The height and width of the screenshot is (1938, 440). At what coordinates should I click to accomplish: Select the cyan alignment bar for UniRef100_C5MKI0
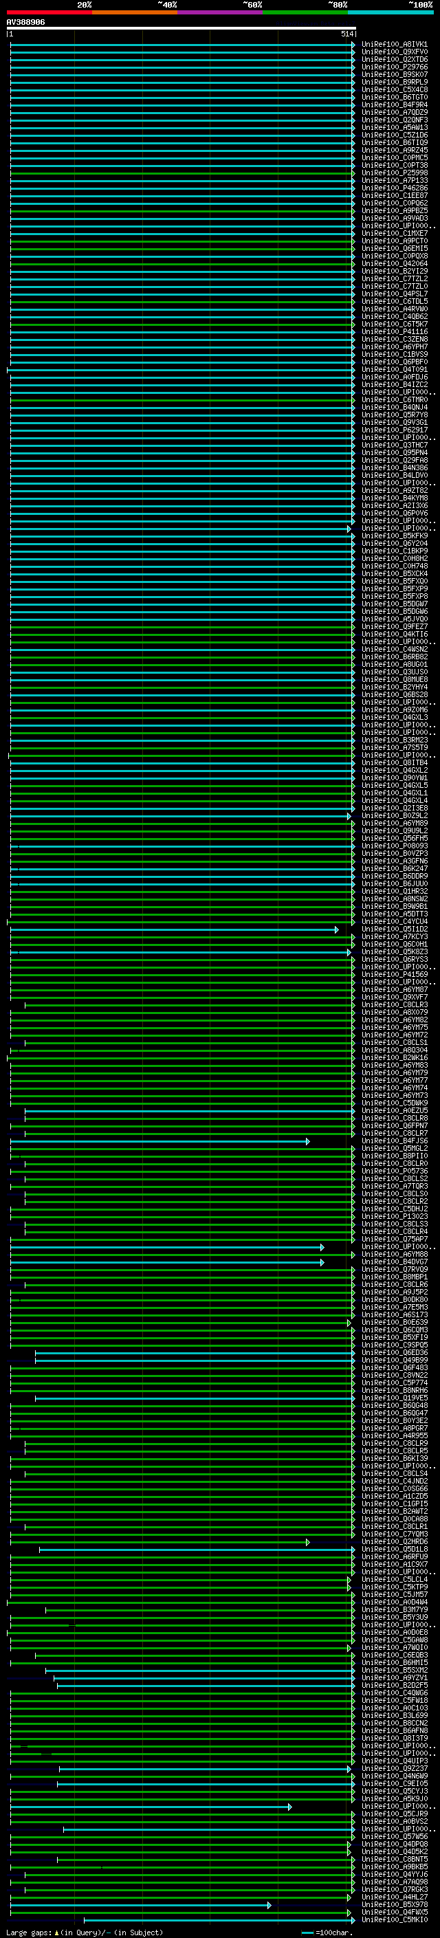(218, 1920)
